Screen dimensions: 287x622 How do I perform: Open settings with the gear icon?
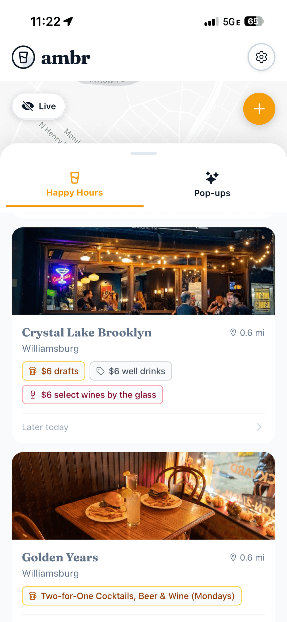(261, 57)
